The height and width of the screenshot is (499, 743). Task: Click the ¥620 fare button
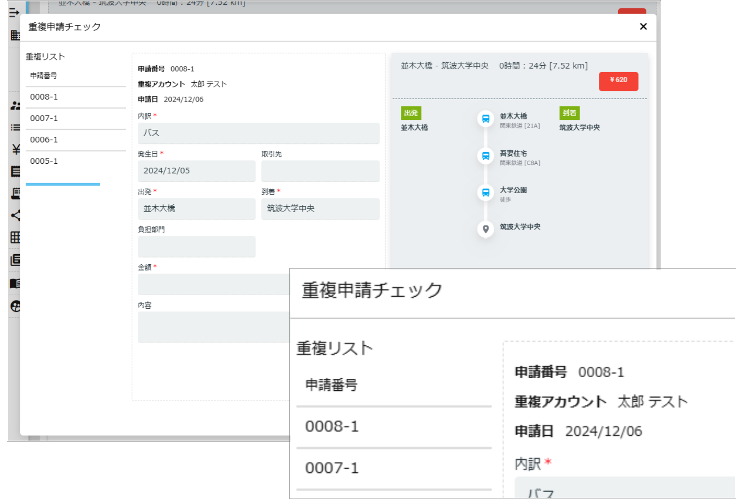point(618,81)
